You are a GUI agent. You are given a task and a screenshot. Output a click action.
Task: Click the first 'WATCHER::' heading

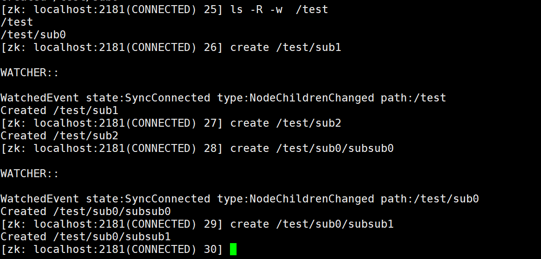[30, 72]
